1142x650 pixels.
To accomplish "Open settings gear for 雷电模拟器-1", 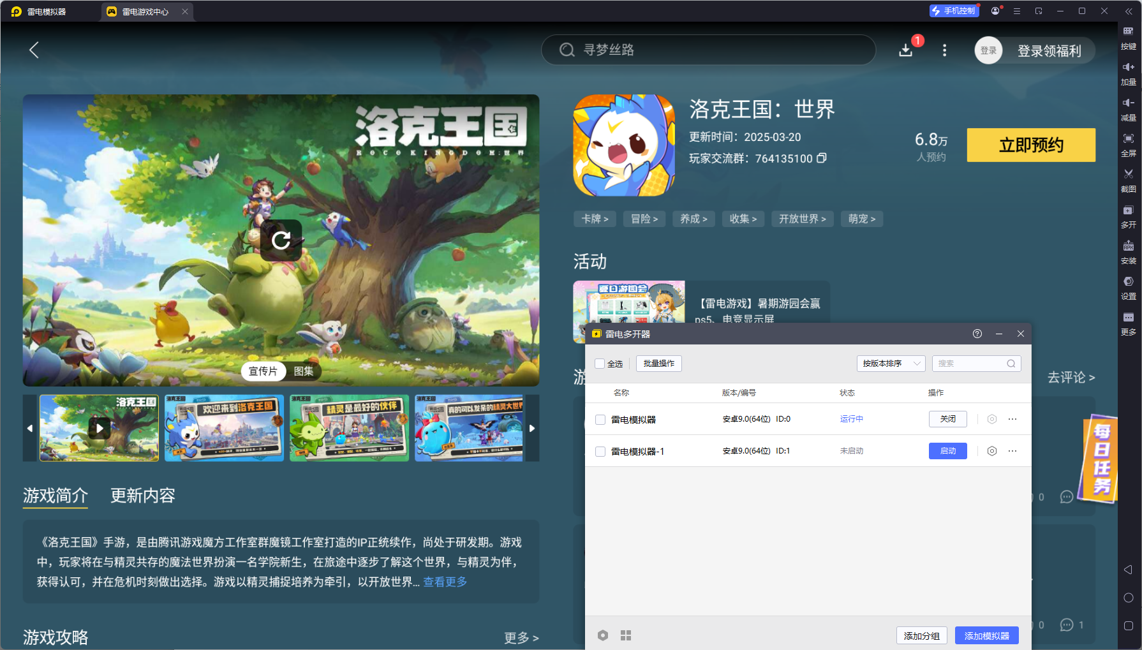I will click(x=991, y=451).
